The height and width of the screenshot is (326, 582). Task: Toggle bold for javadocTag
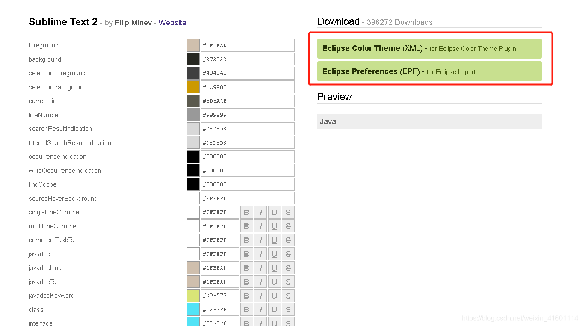pyautogui.click(x=246, y=282)
